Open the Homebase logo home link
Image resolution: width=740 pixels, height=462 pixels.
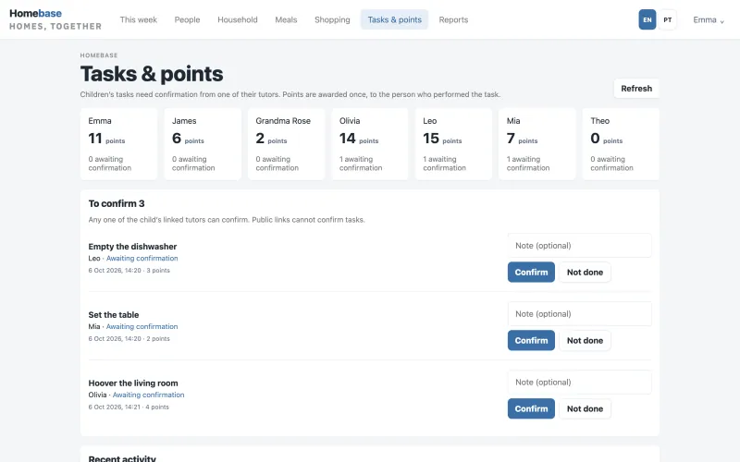point(55,19)
